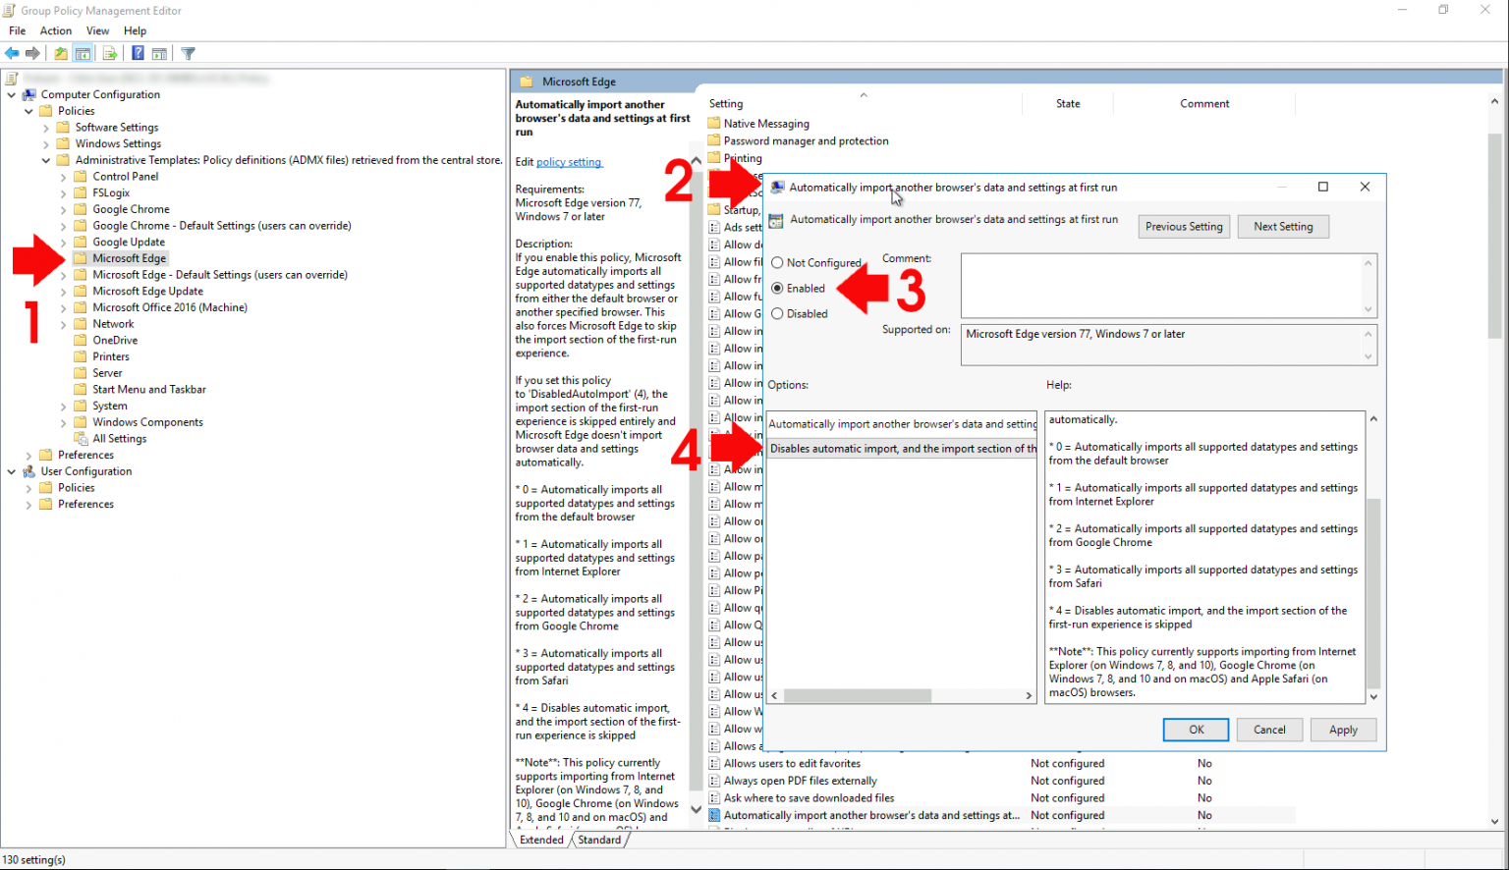Open the Action menu
This screenshot has height=870, width=1509.
point(55,30)
